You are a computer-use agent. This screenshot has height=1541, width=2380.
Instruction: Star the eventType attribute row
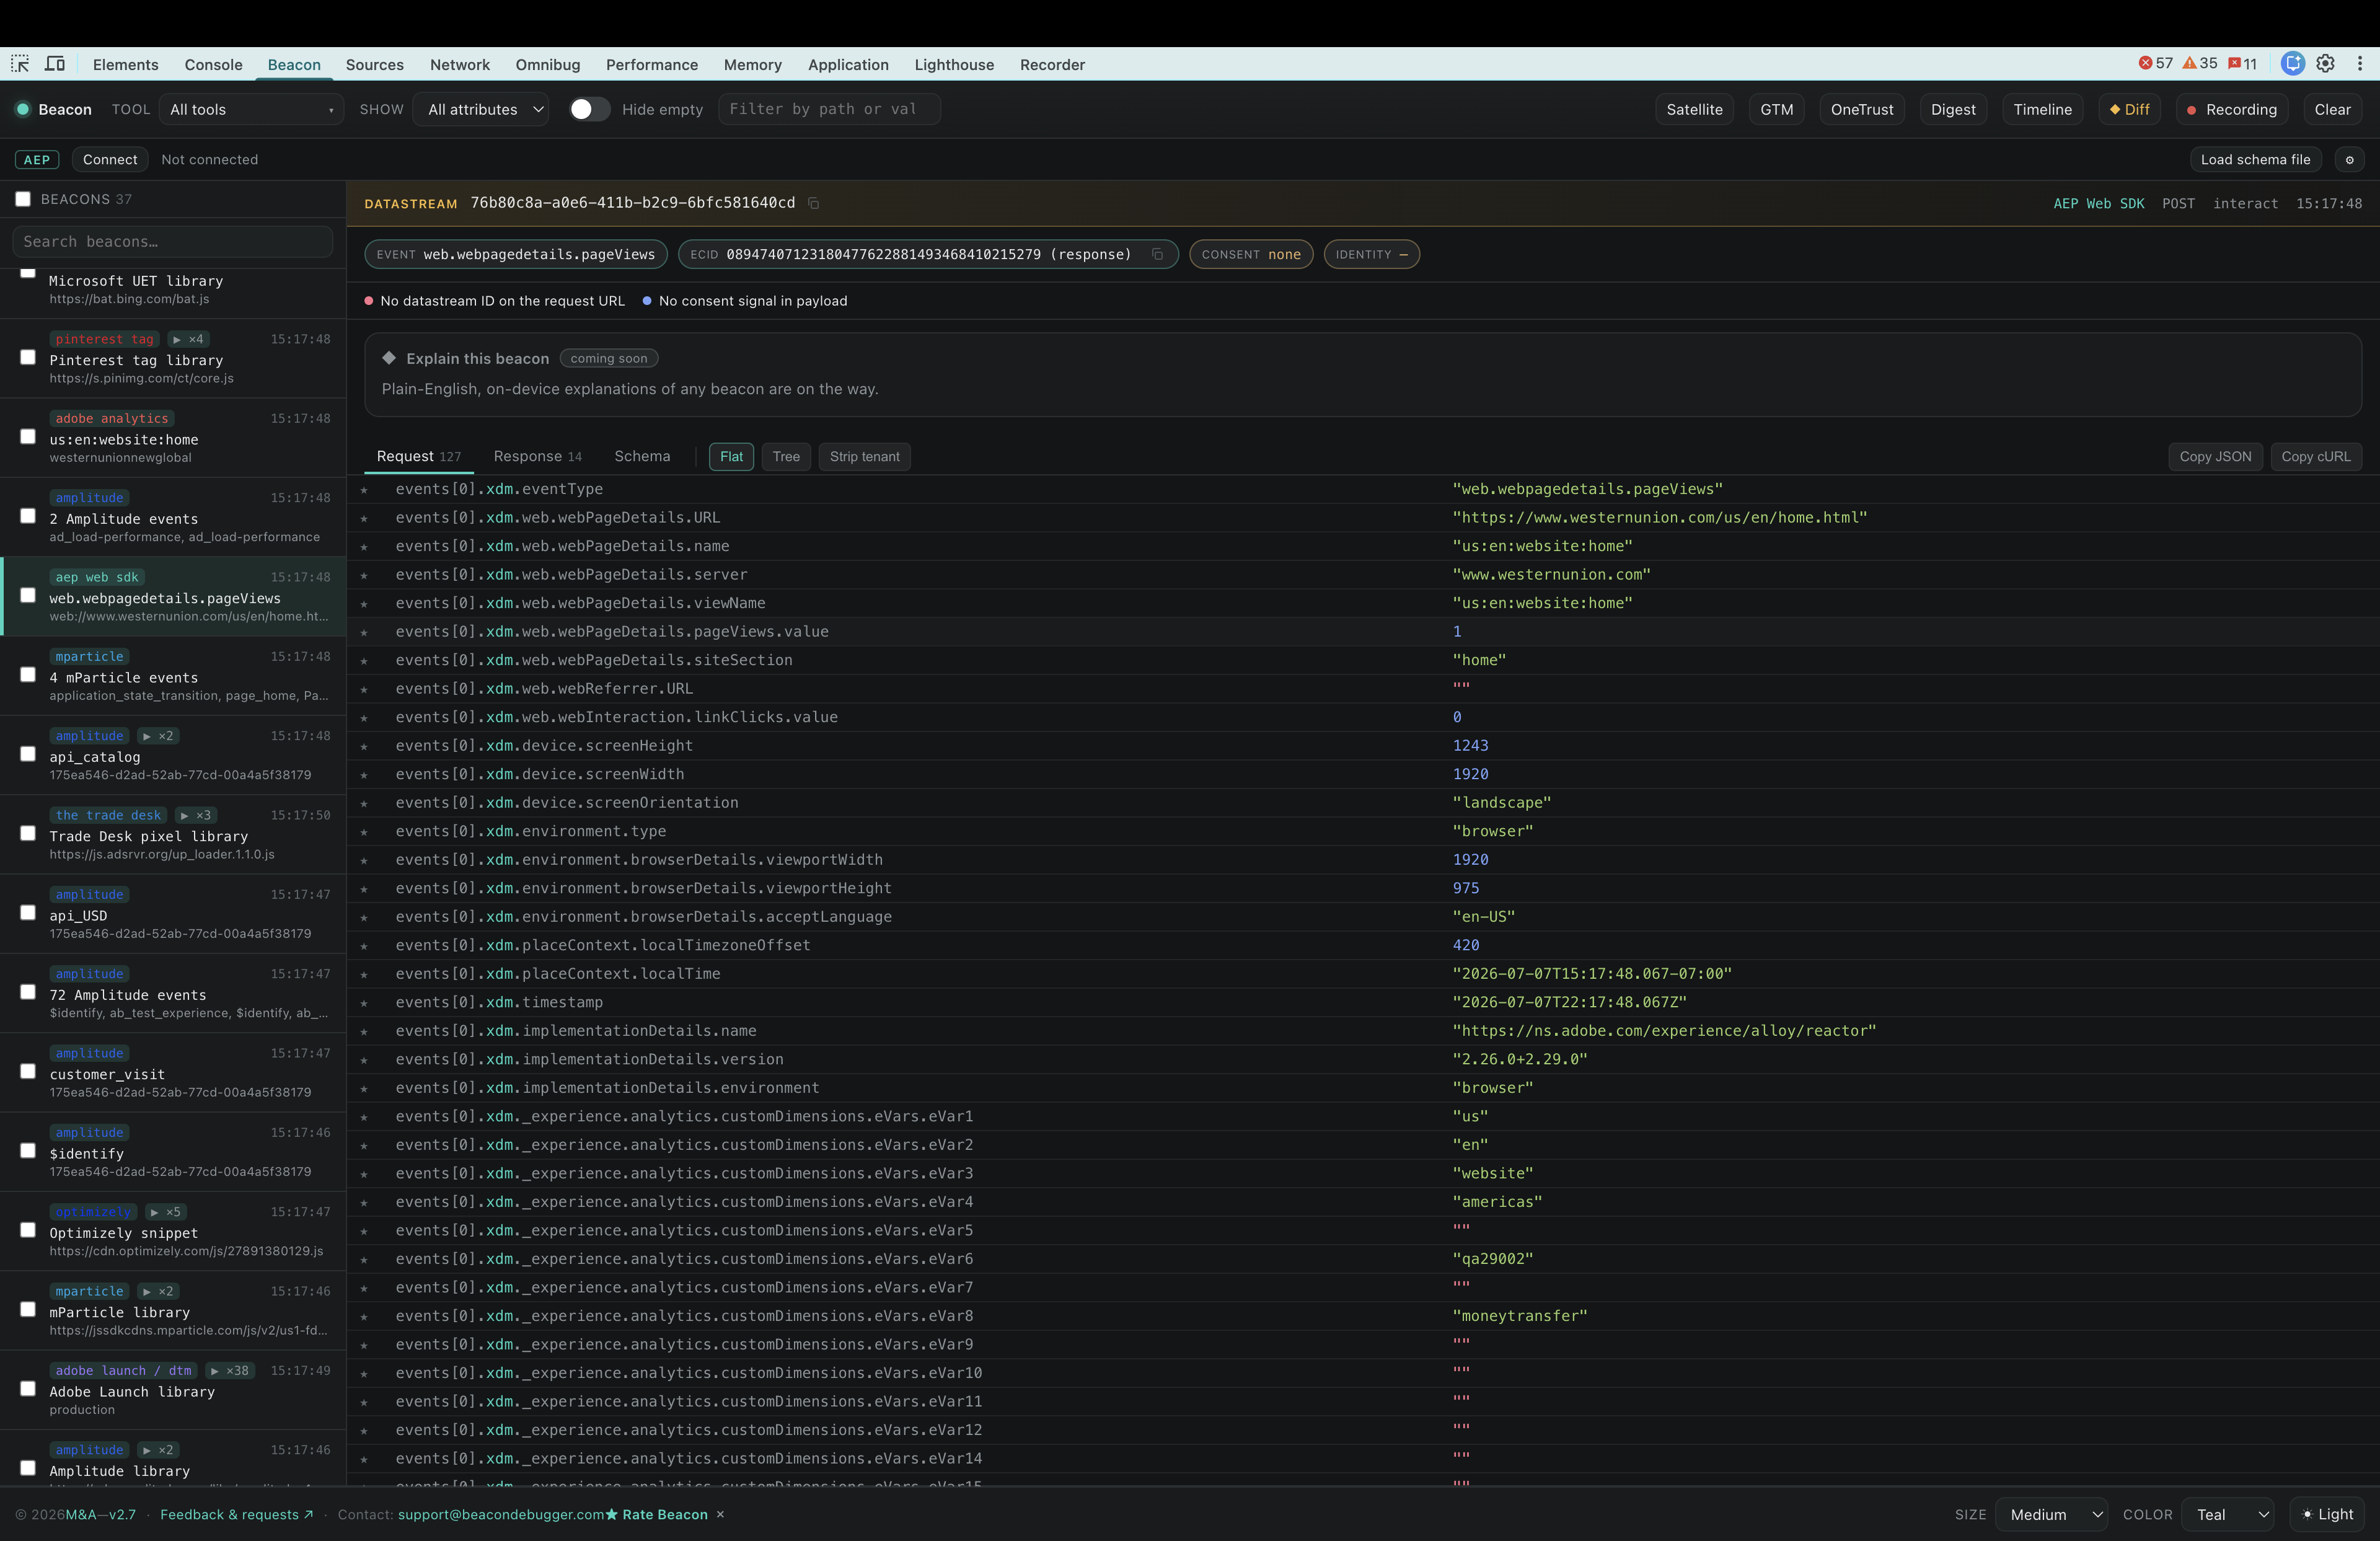(x=365, y=490)
